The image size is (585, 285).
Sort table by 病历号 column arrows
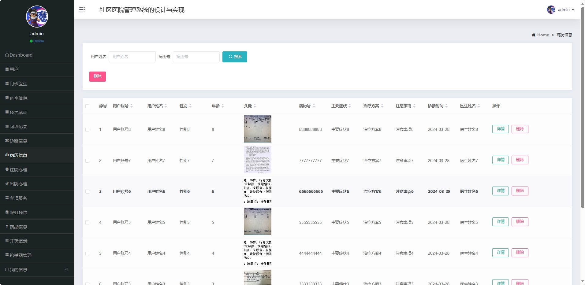point(314,106)
